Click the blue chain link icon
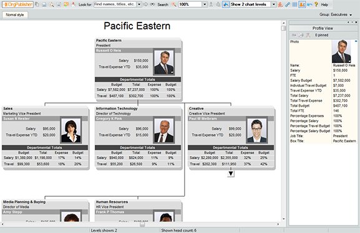This screenshot has width=360, height=233. pos(288,4)
